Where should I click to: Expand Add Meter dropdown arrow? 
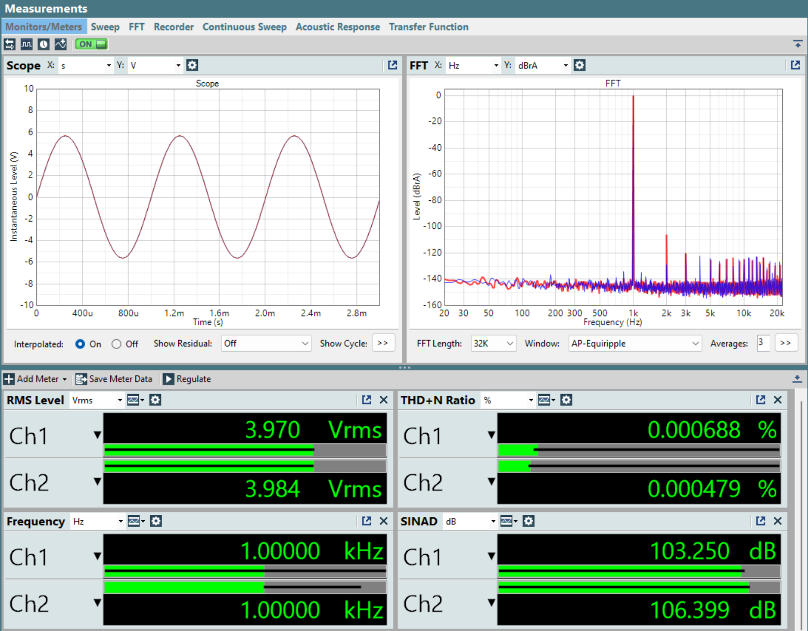[65, 379]
